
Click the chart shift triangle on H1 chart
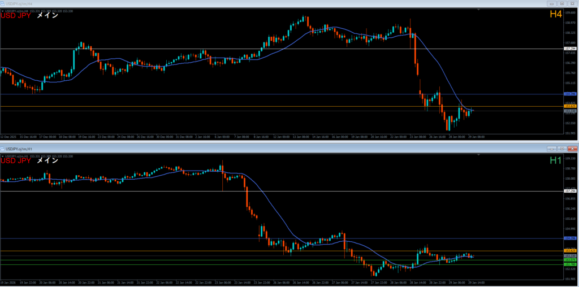point(479,154)
